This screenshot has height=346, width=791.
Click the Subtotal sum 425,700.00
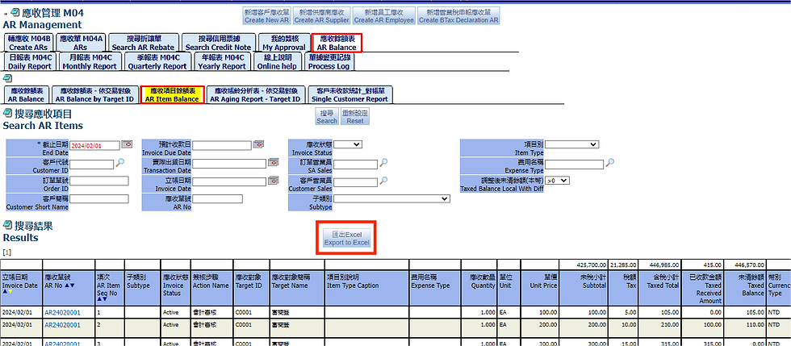tap(591, 265)
